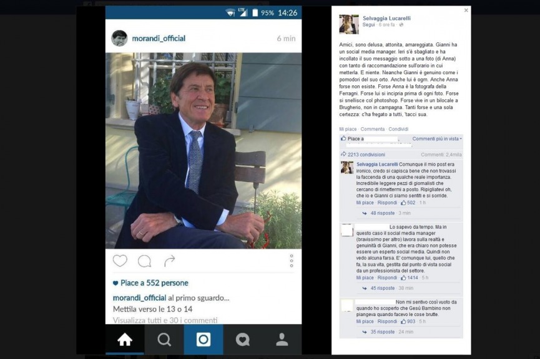Open the activity heart bubble tab

(243, 340)
